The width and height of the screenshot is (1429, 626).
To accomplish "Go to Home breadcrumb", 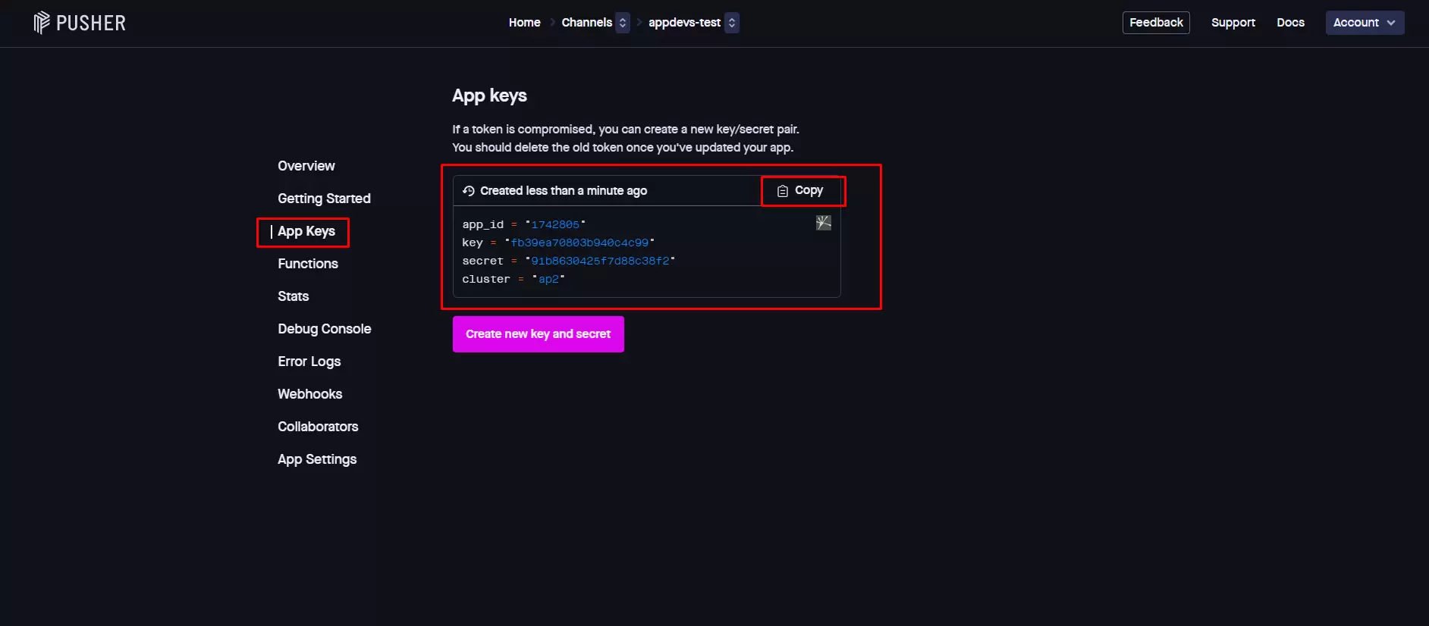I will coord(524,23).
